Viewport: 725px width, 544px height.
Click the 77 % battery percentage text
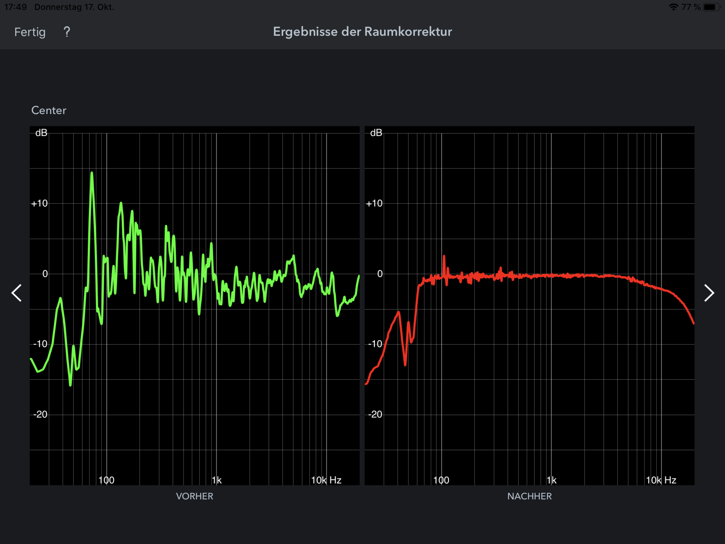(691, 7)
